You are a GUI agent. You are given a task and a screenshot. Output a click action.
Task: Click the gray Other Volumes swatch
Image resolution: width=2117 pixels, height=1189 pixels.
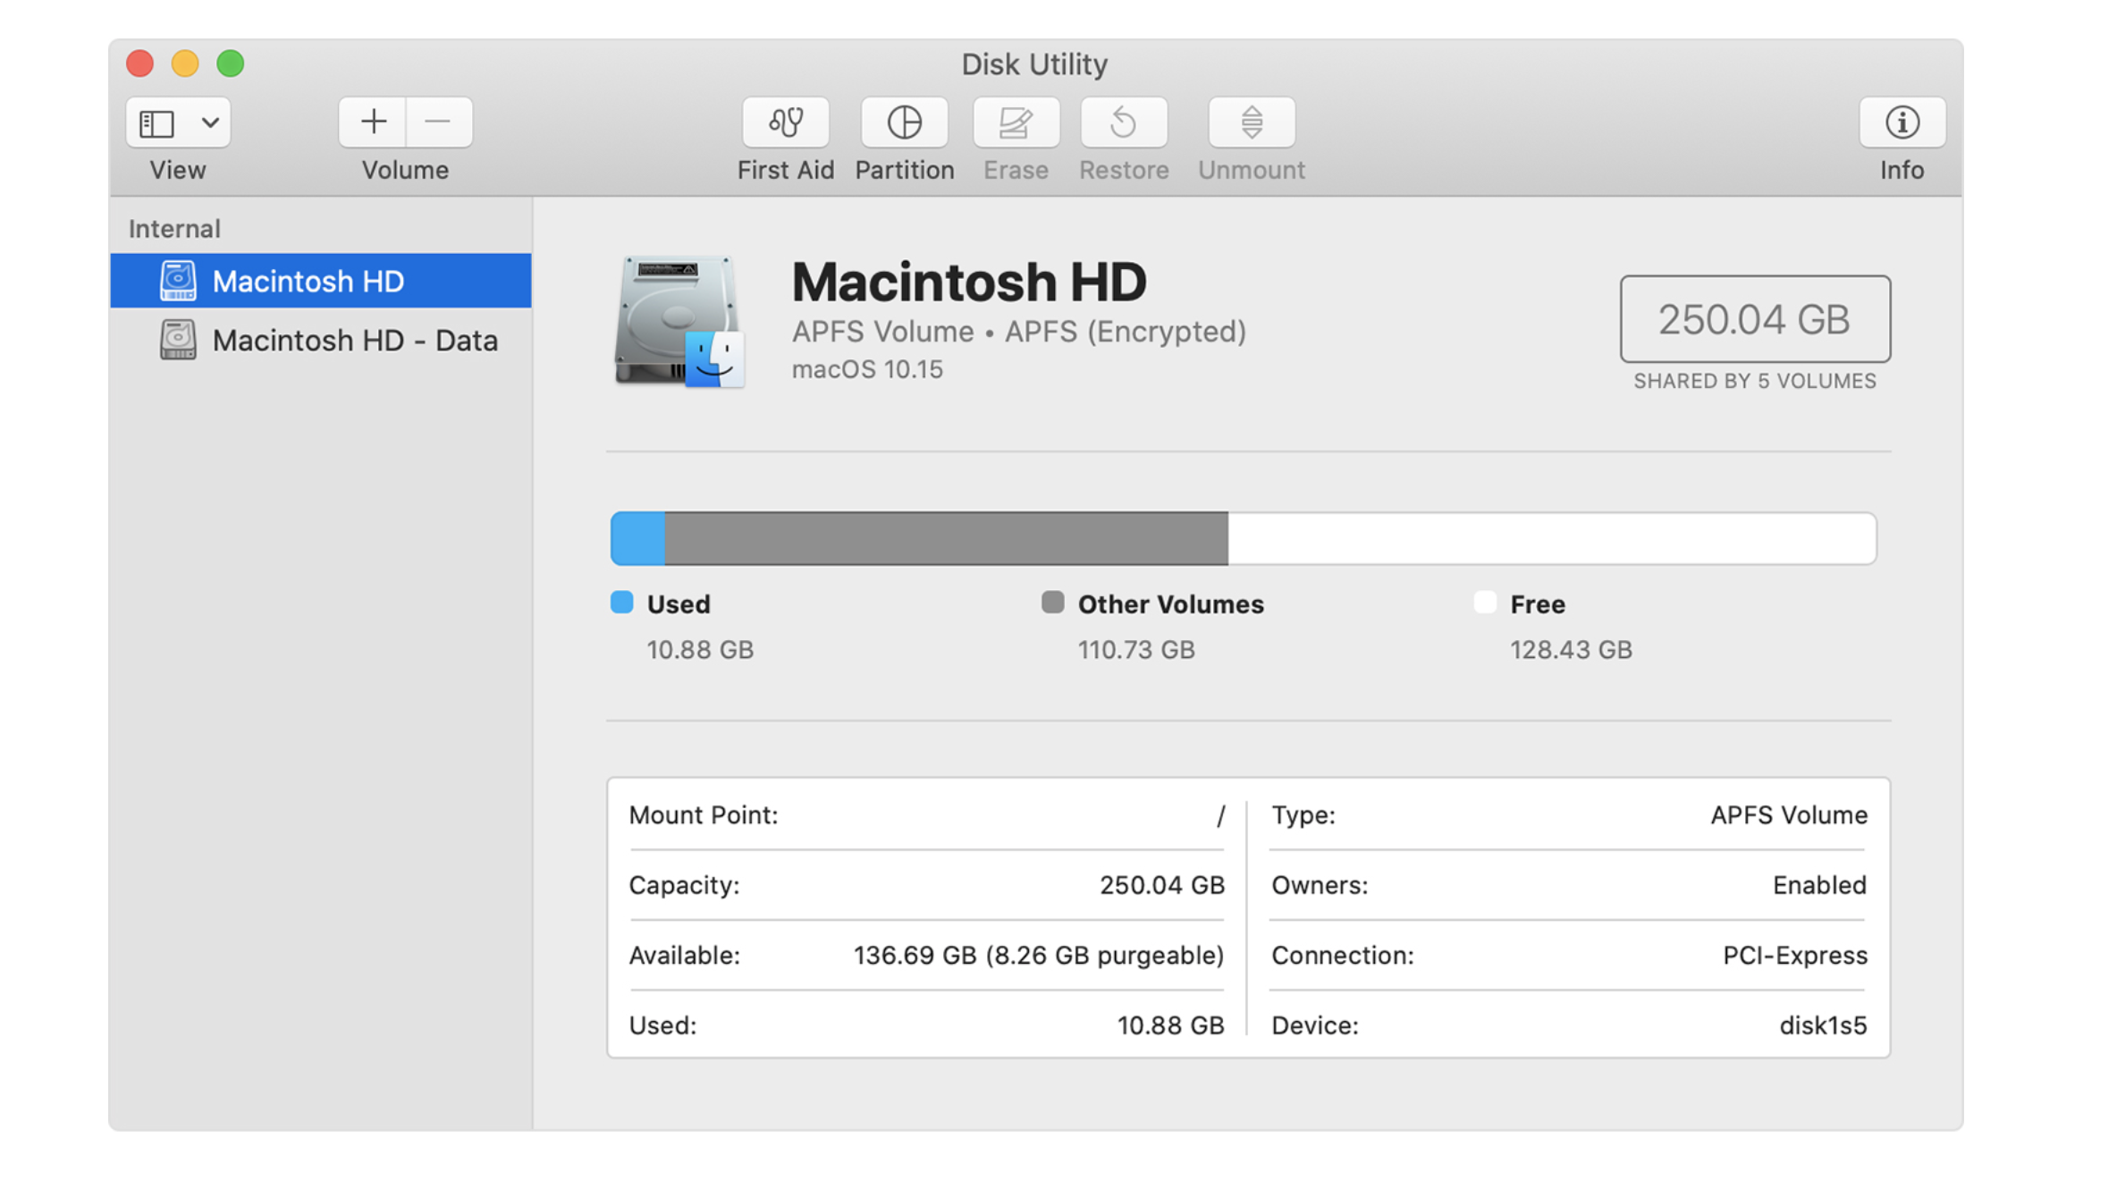pyautogui.click(x=1052, y=603)
